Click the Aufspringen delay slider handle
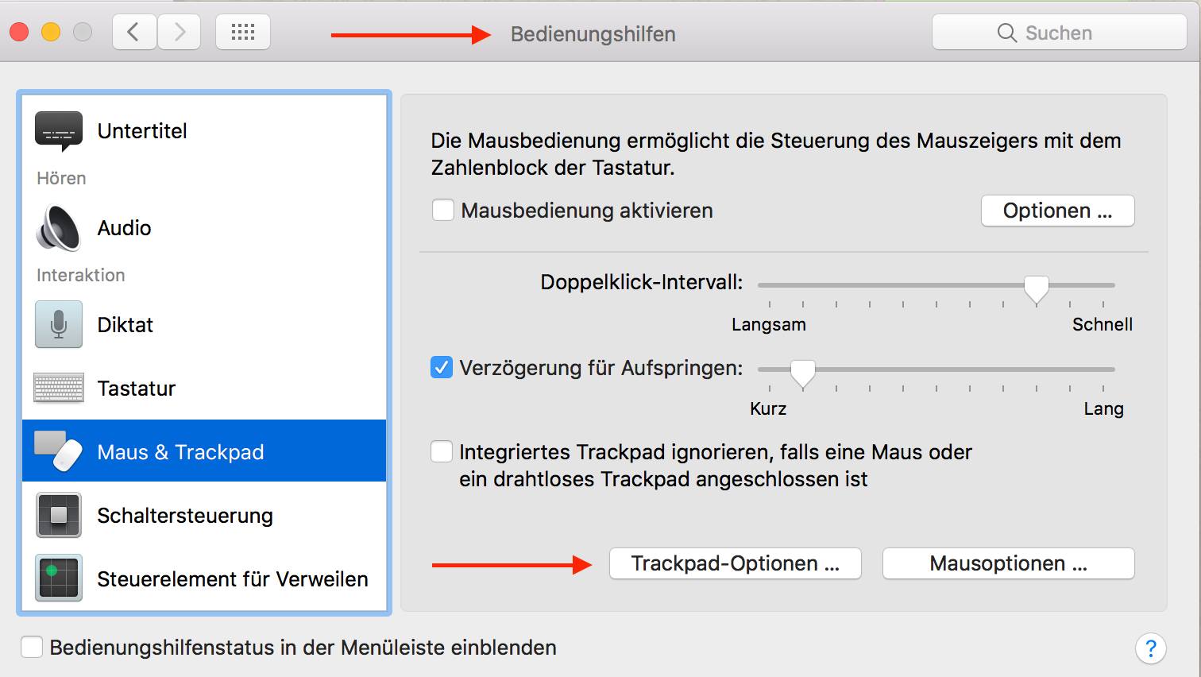The height and width of the screenshot is (677, 1201). tap(803, 372)
